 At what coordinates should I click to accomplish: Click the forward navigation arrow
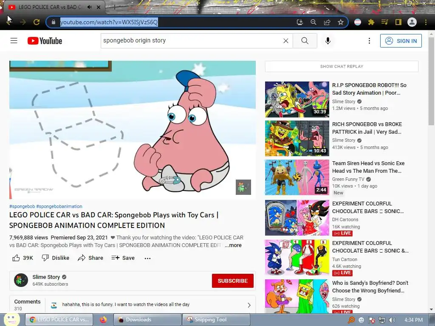tap(23, 22)
